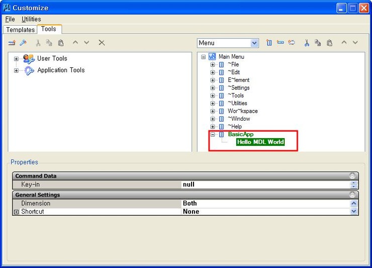
Task: Click the New Separator icon
Action: coord(291,43)
